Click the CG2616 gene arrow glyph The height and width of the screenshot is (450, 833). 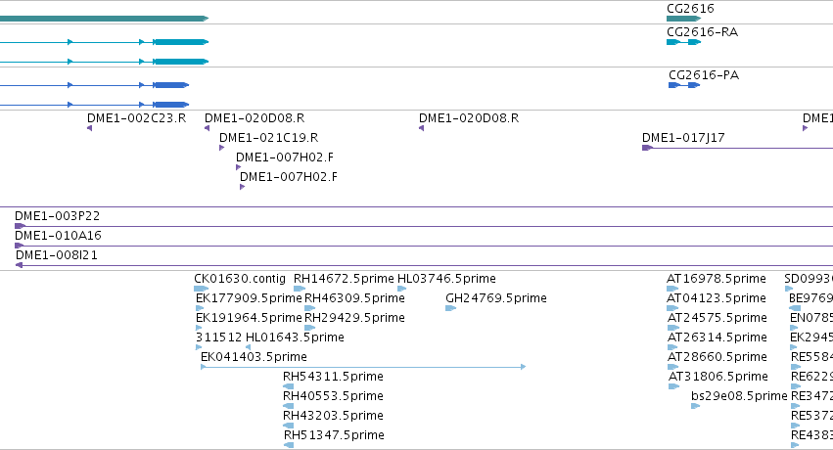pyautogui.click(x=683, y=19)
